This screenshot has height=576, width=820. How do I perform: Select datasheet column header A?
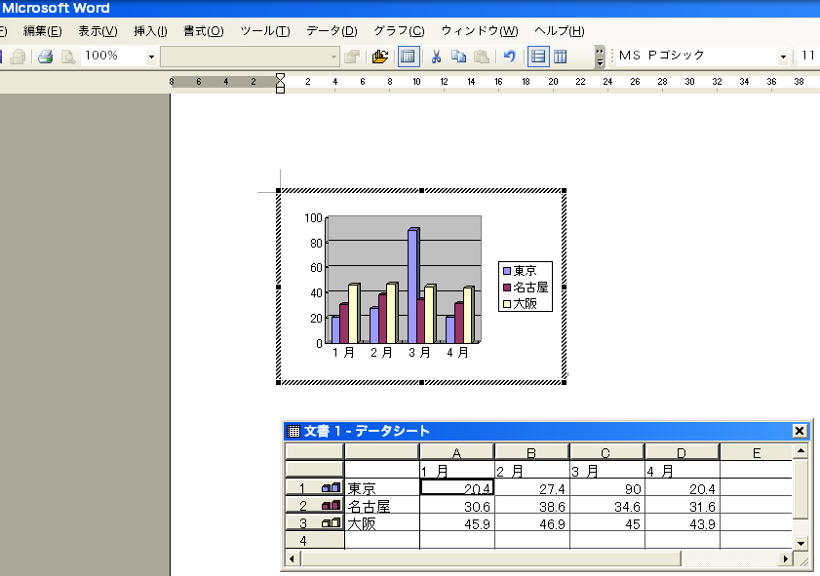[x=456, y=452]
